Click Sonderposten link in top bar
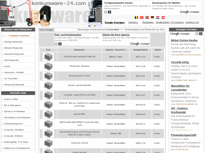Viewport: 205px width, 153px height. click(x=163, y=22)
